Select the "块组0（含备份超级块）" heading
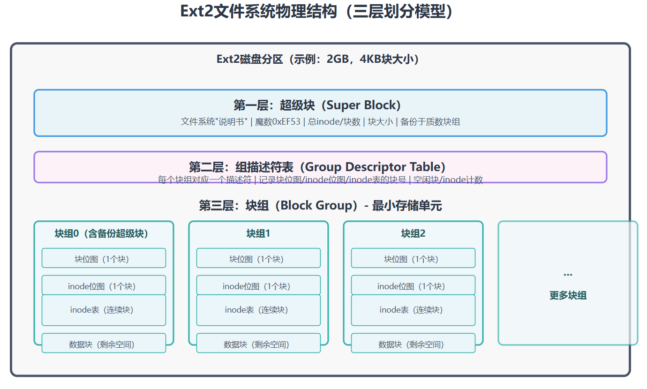This screenshot has height=389, width=647. coord(102,233)
